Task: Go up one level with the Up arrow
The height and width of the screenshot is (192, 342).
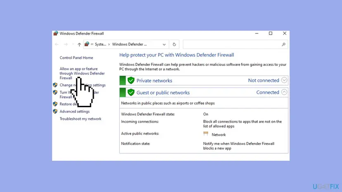Action: 79,44
